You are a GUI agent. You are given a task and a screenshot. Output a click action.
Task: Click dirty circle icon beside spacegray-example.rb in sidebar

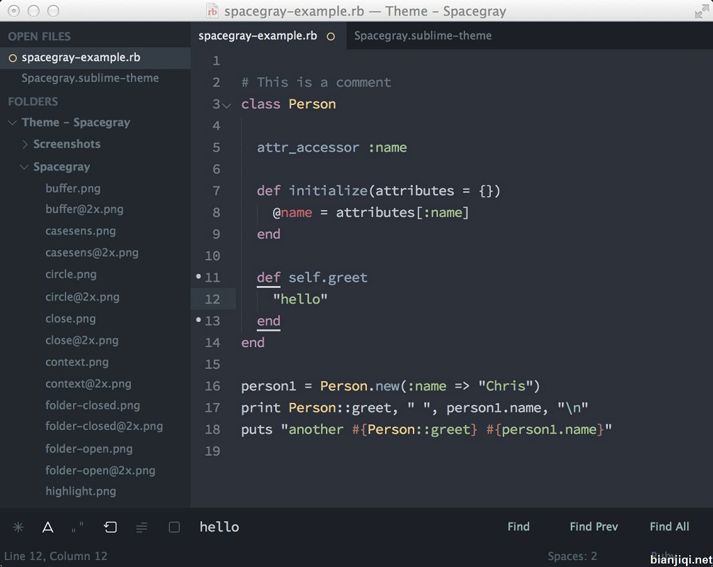click(13, 58)
